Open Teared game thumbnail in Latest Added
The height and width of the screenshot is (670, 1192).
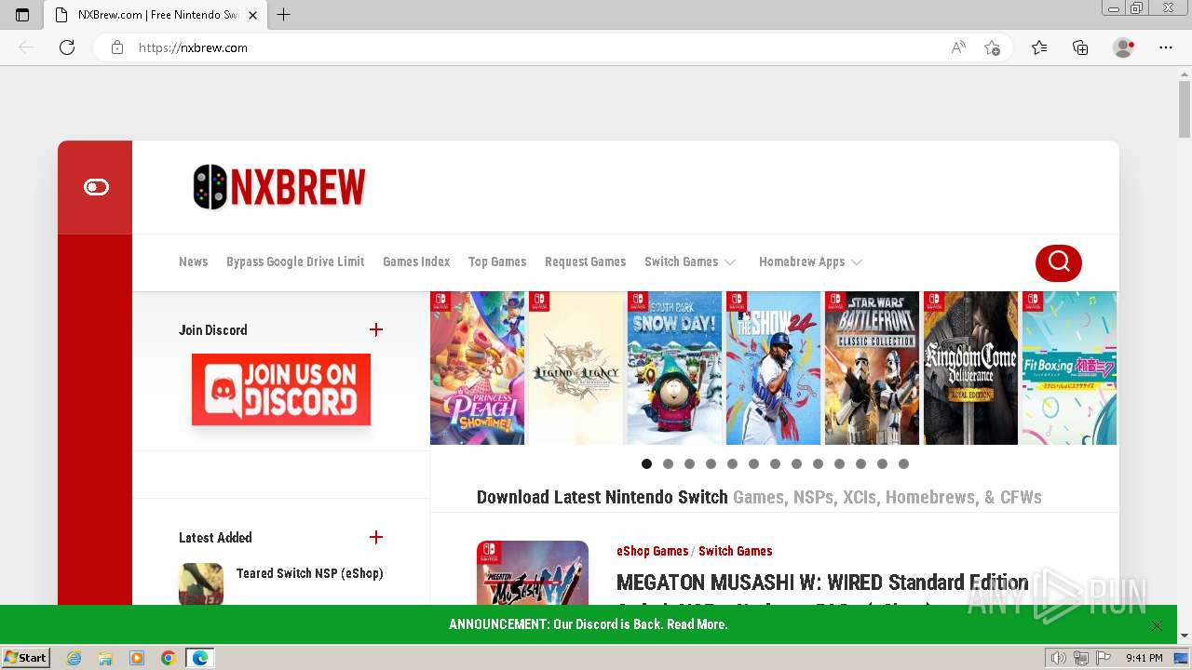click(201, 584)
